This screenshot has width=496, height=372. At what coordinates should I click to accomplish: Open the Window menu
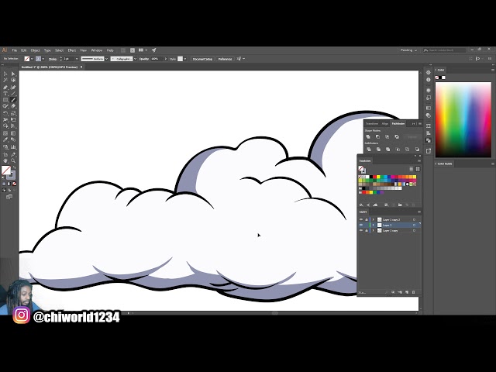point(97,50)
